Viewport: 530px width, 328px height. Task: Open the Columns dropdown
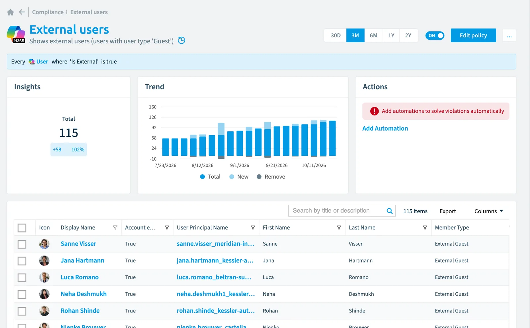pyautogui.click(x=489, y=211)
